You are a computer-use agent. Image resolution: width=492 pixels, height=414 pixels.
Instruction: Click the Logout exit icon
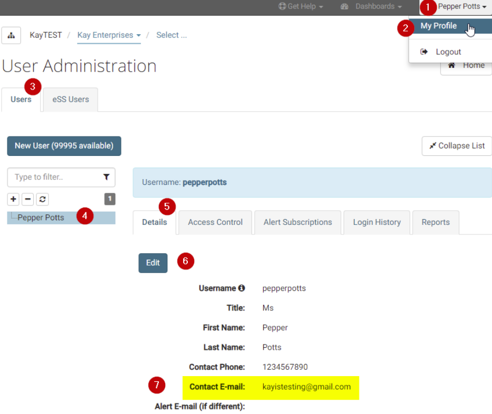click(x=424, y=51)
